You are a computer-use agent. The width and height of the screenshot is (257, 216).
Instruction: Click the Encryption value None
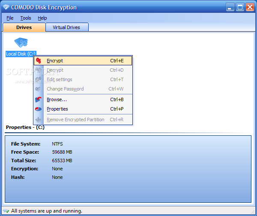57,169
